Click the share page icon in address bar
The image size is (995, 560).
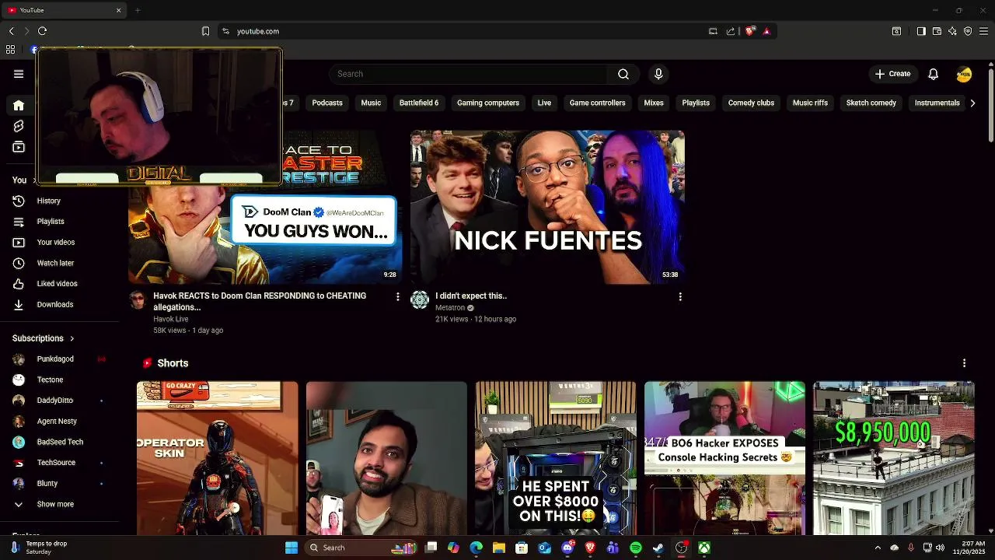(x=731, y=31)
